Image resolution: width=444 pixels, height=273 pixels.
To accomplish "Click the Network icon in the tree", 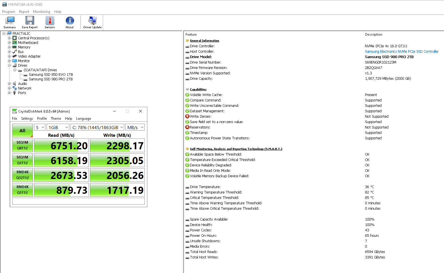I will [x=15, y=88].
